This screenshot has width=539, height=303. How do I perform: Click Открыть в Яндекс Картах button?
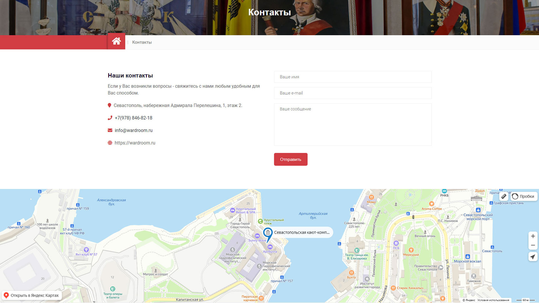coord(31,295)
